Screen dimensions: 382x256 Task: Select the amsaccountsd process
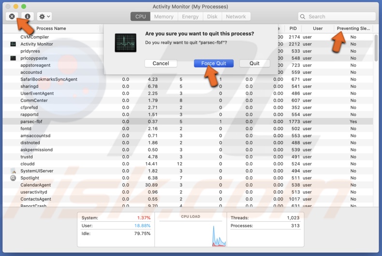tap(35, 136)
